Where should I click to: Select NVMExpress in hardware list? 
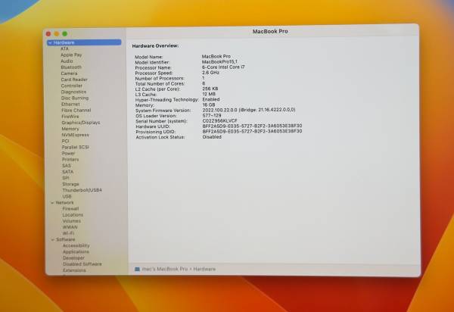click(x=74, y=135)
